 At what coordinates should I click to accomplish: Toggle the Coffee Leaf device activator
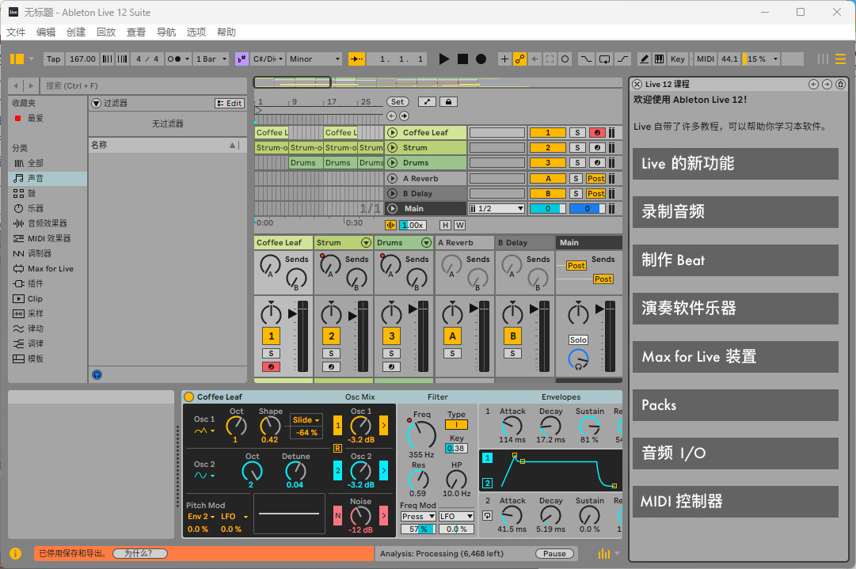[189, 396]
